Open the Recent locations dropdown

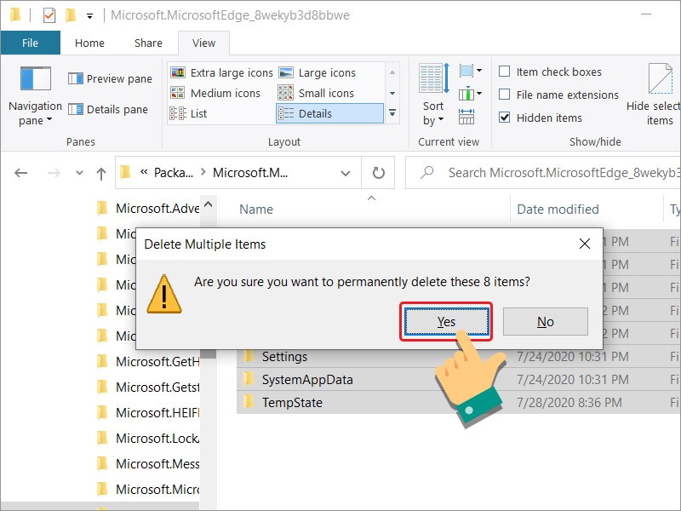click(79, 173)
